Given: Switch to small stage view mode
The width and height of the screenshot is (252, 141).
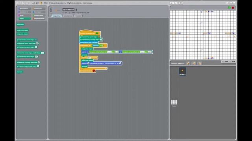Looking at the screenshot, I should (x=227, y=3).
